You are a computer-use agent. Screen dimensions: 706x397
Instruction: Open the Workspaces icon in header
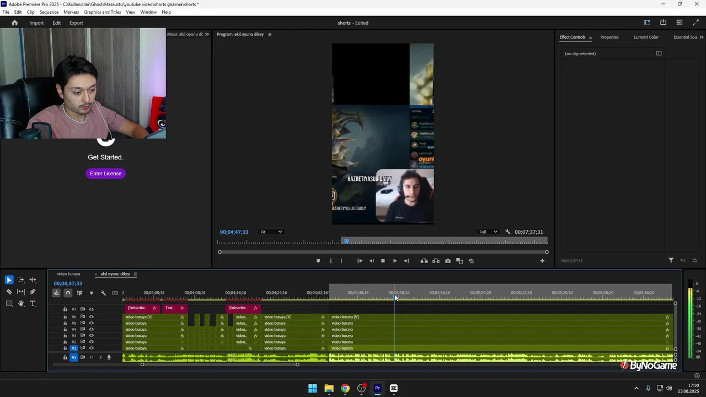click(647, 23)
